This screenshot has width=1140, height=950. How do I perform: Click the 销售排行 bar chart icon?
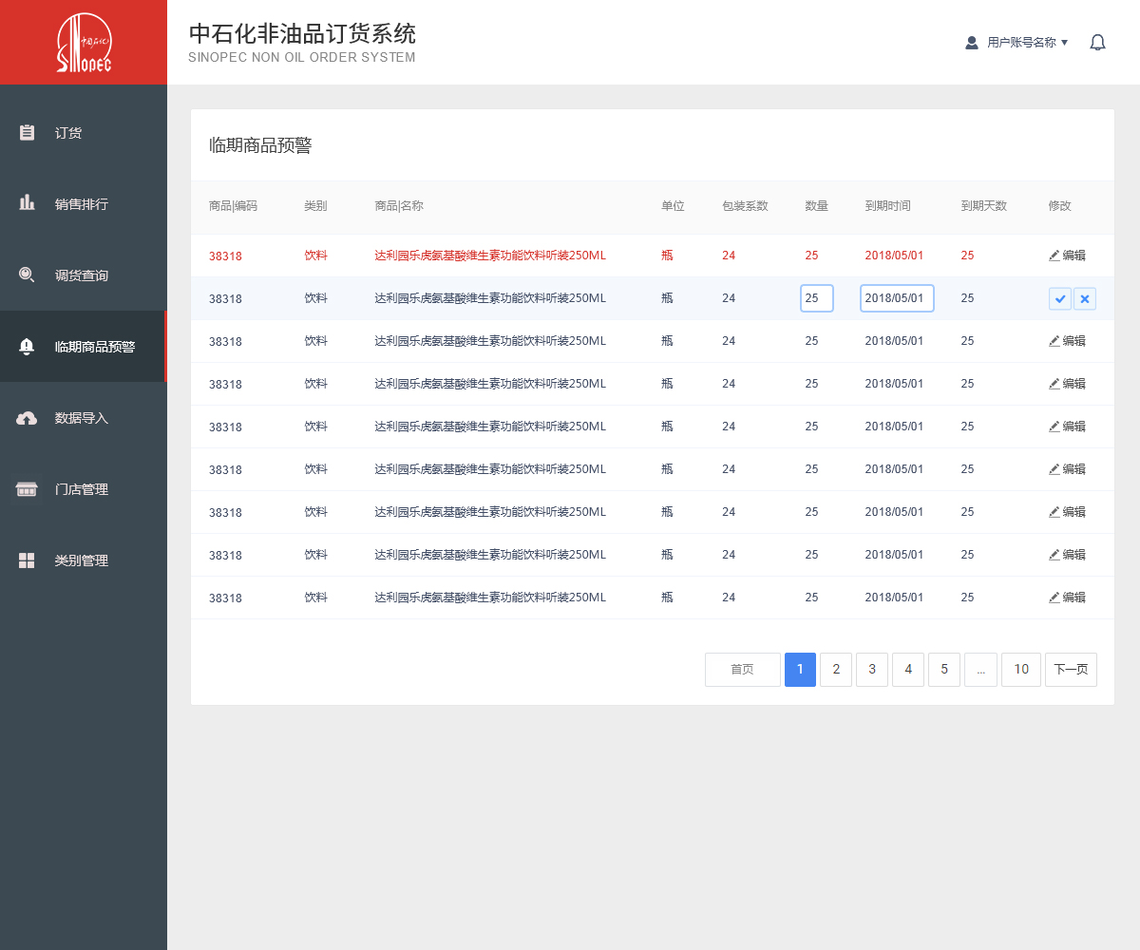27,203
